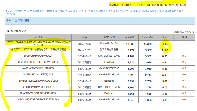Click the 순자산금액 column header
Viewport: 197px width, 111px height.
pos(147,37)
